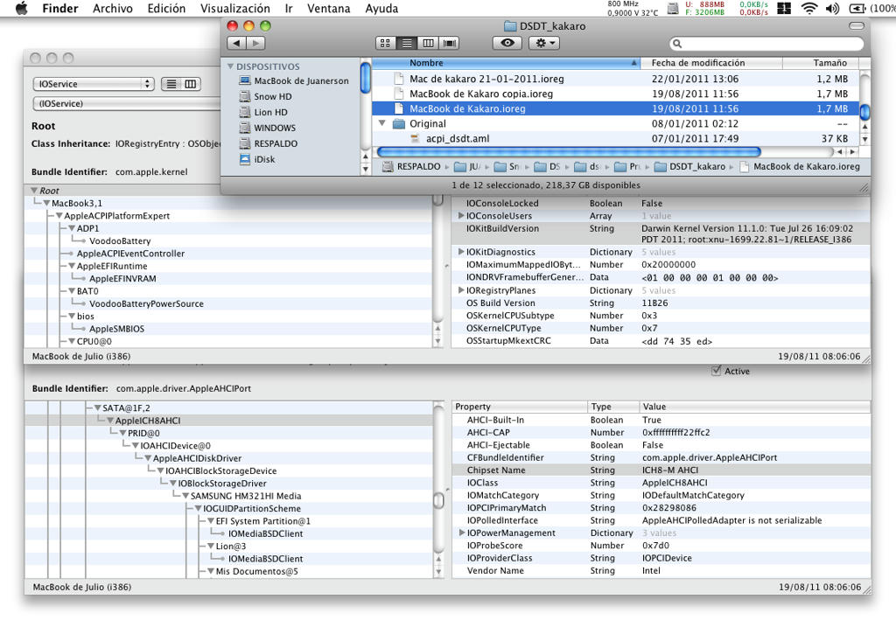Toggle the Active checkbox

tap(716, 371)
